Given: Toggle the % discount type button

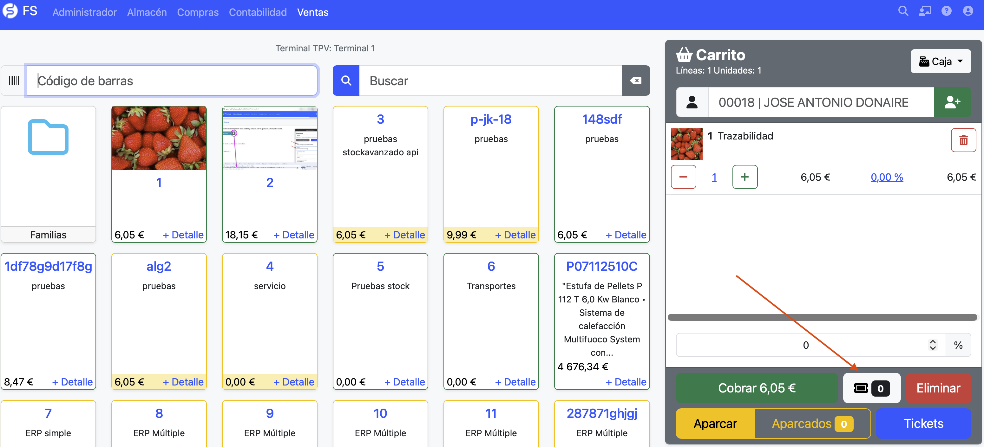Looking at the screenshot, I should [x=958, y=345].
